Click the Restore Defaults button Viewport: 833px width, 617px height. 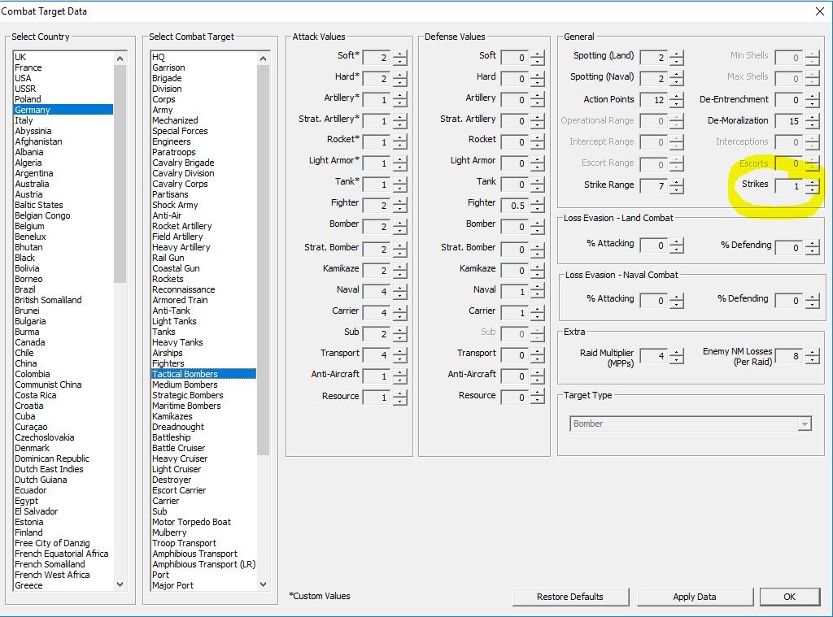[570, 597]
